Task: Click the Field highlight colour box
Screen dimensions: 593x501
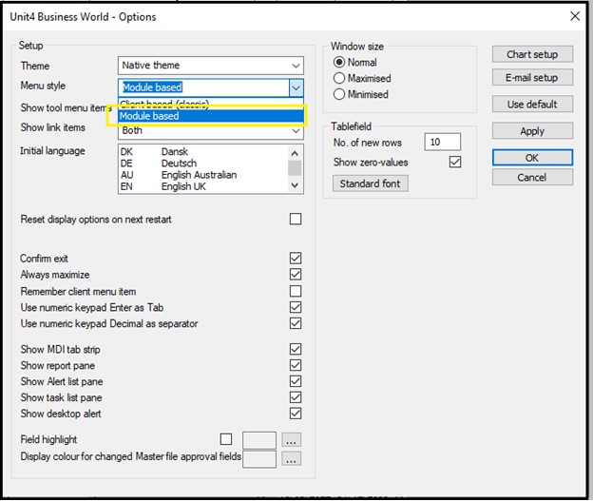Action: pyautogui.click(x=259, y=440)
